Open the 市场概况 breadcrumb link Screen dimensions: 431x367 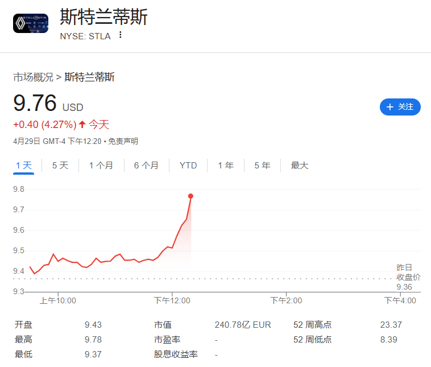pyautogui.click(x=33, y=77)
